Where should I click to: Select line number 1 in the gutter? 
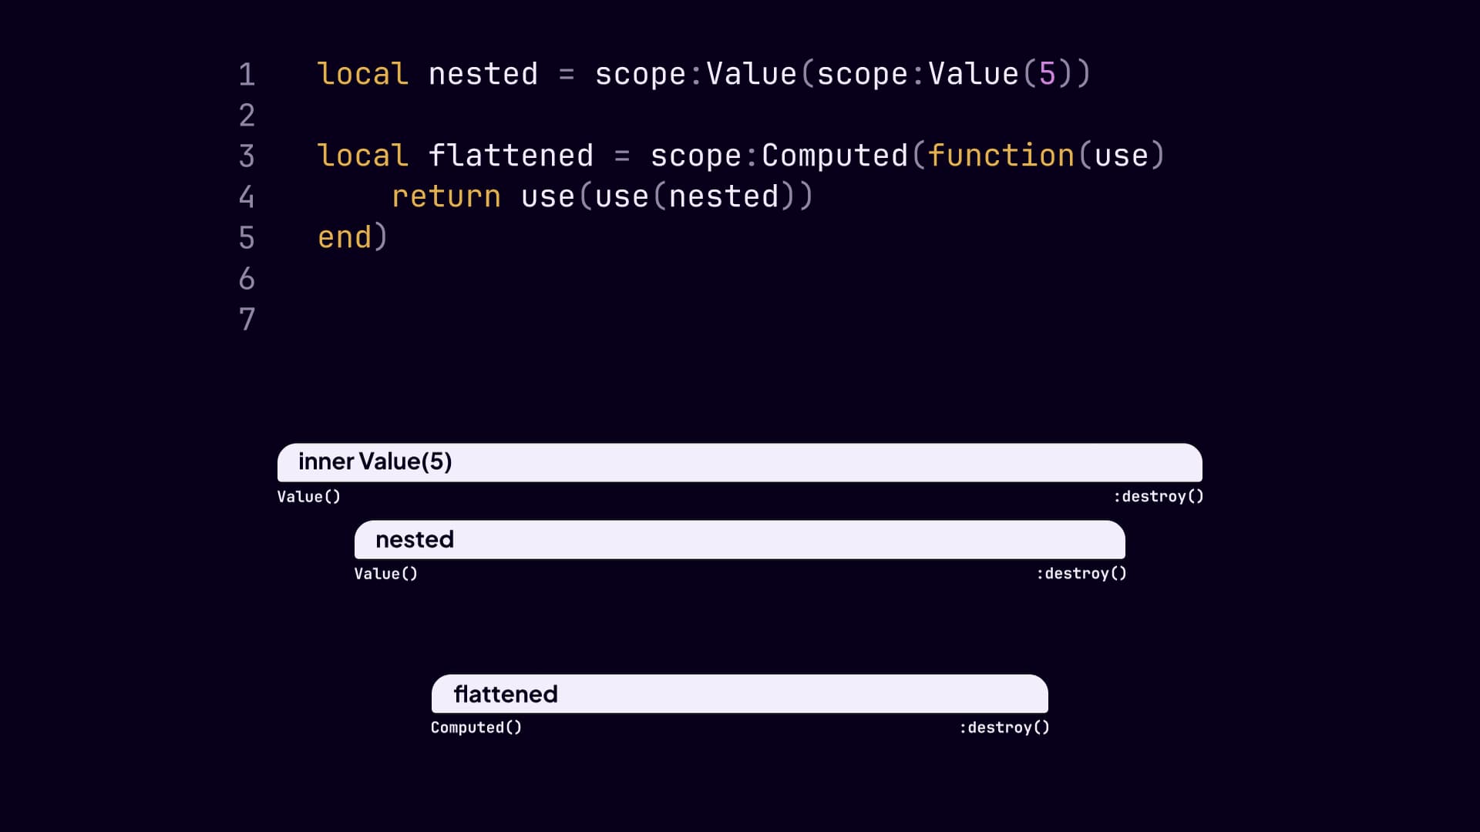click(247, 75)
